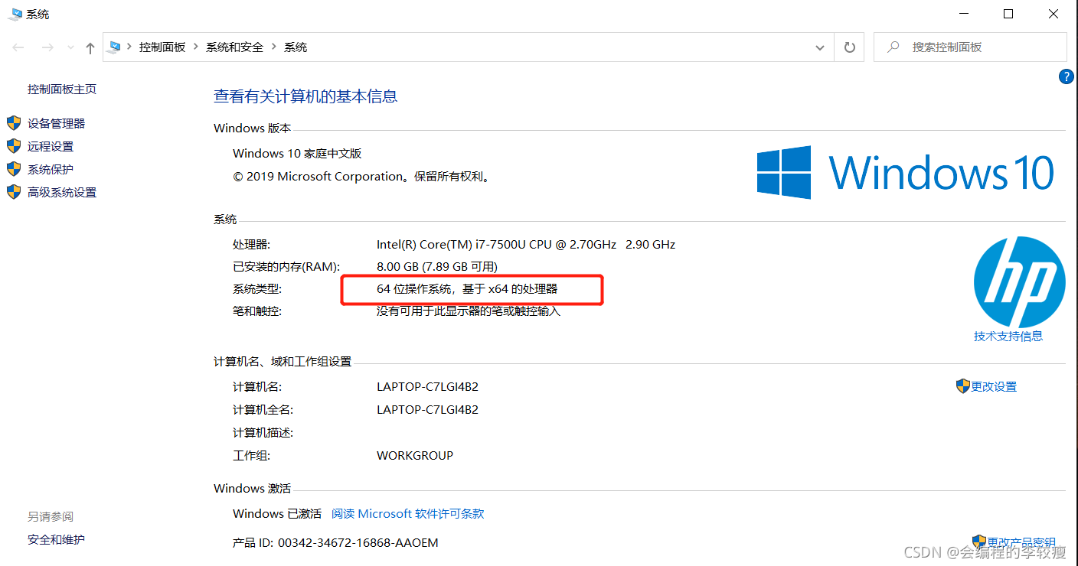Click the WORKGROUP value
Image resolution: width=1078 pixels, height=566 pixels.
[415, 456]
